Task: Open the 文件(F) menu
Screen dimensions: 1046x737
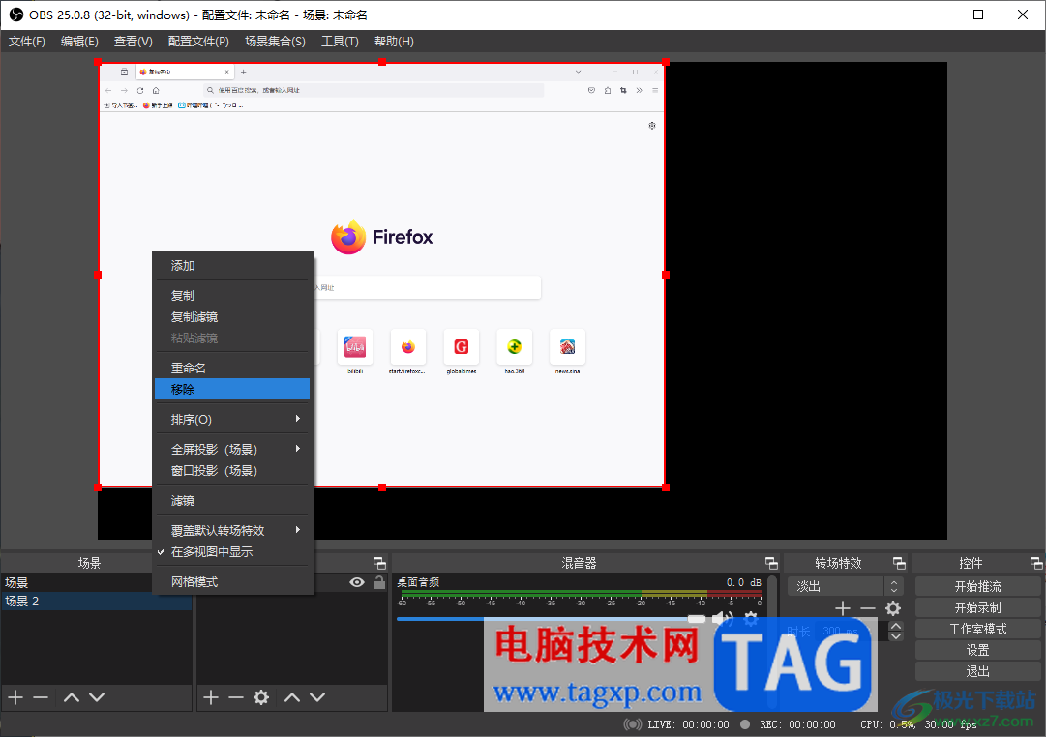Action: point(27,42)
